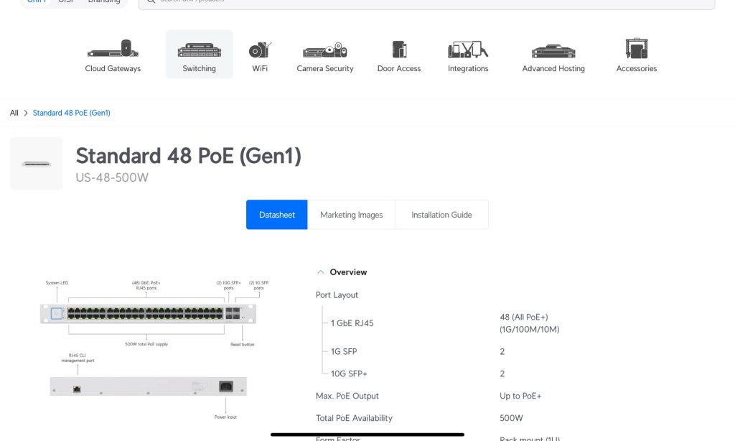Open the Advanced Hosting category

click(553, 55)
